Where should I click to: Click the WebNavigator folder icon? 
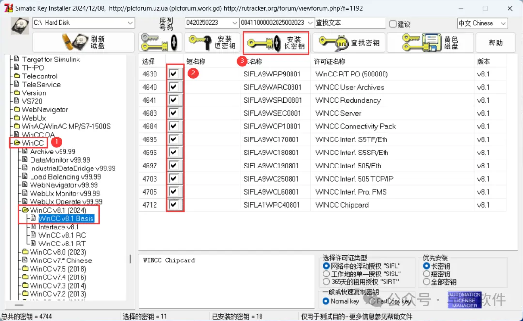click(16, 109)
